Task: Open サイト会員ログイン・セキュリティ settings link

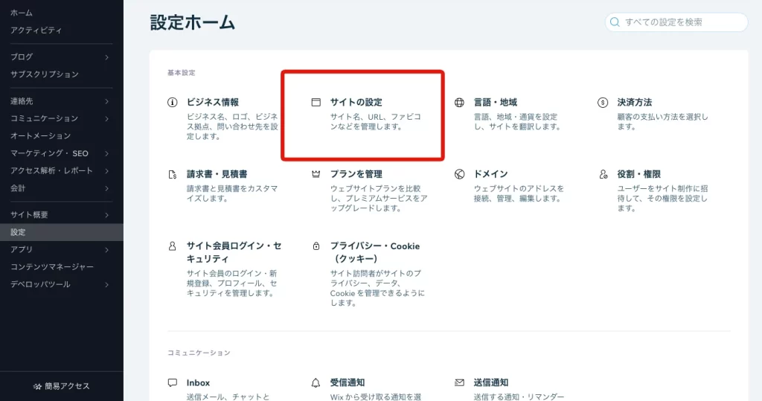Action: click(x=234, y=252)
